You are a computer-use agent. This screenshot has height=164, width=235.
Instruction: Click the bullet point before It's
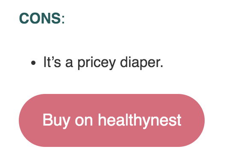point(33,63)
